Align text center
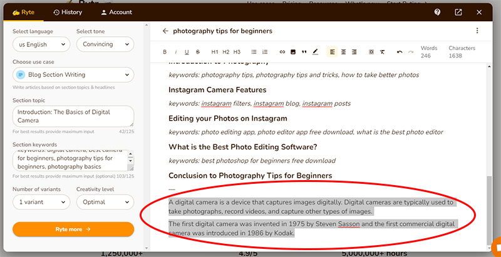The height and width of the screenshot is (257, 501). [343, 52]
